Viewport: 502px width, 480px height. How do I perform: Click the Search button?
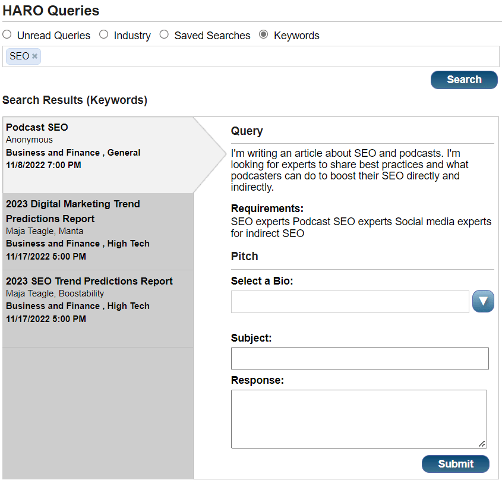(464, 80)
